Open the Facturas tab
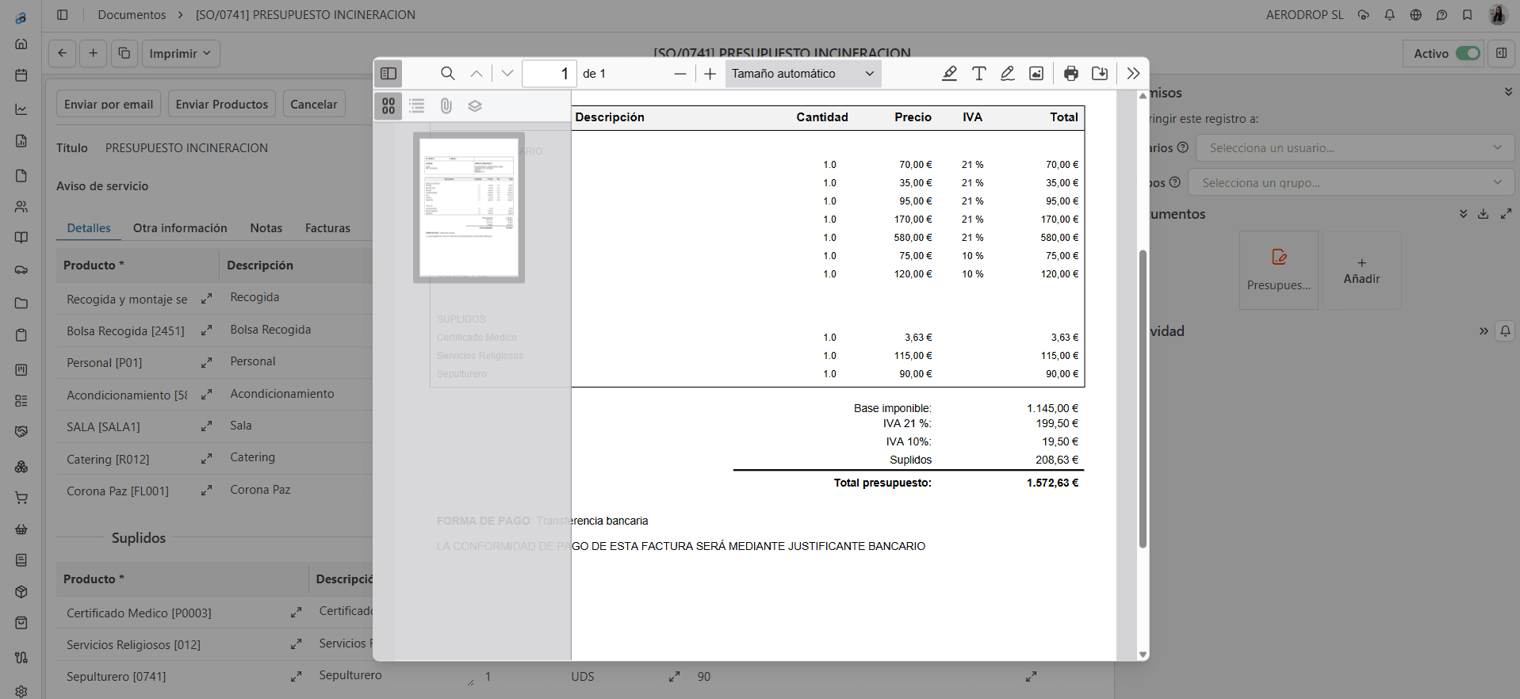The height and width of the screenshot is (699, 1520). click(x=327, y=228)
